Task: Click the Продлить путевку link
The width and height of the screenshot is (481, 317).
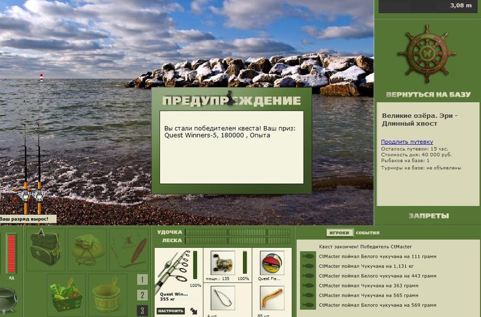Action: tap(407, 142)
